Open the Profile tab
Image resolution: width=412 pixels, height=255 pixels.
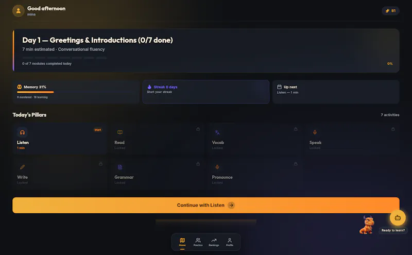(x=230, y=242)
